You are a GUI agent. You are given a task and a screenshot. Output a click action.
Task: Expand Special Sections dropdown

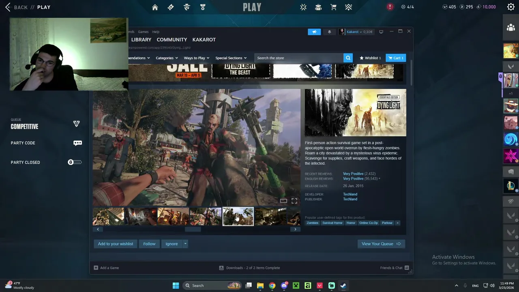coord(231,58)
